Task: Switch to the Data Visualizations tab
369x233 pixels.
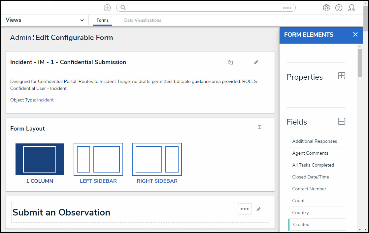Action: point(143,20)
